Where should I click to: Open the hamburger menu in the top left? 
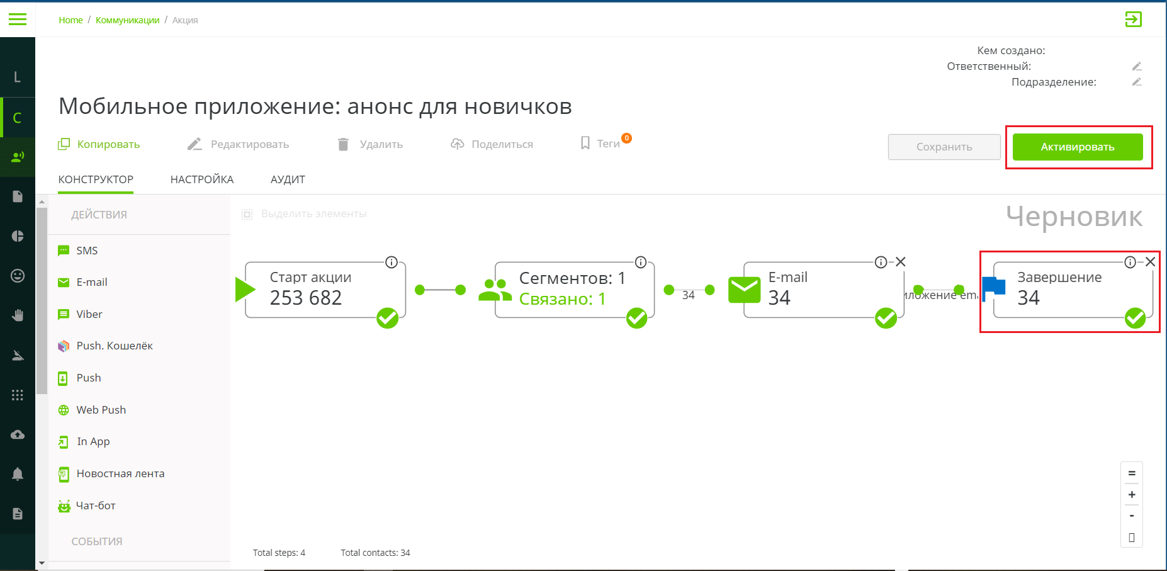click(17, 20)
